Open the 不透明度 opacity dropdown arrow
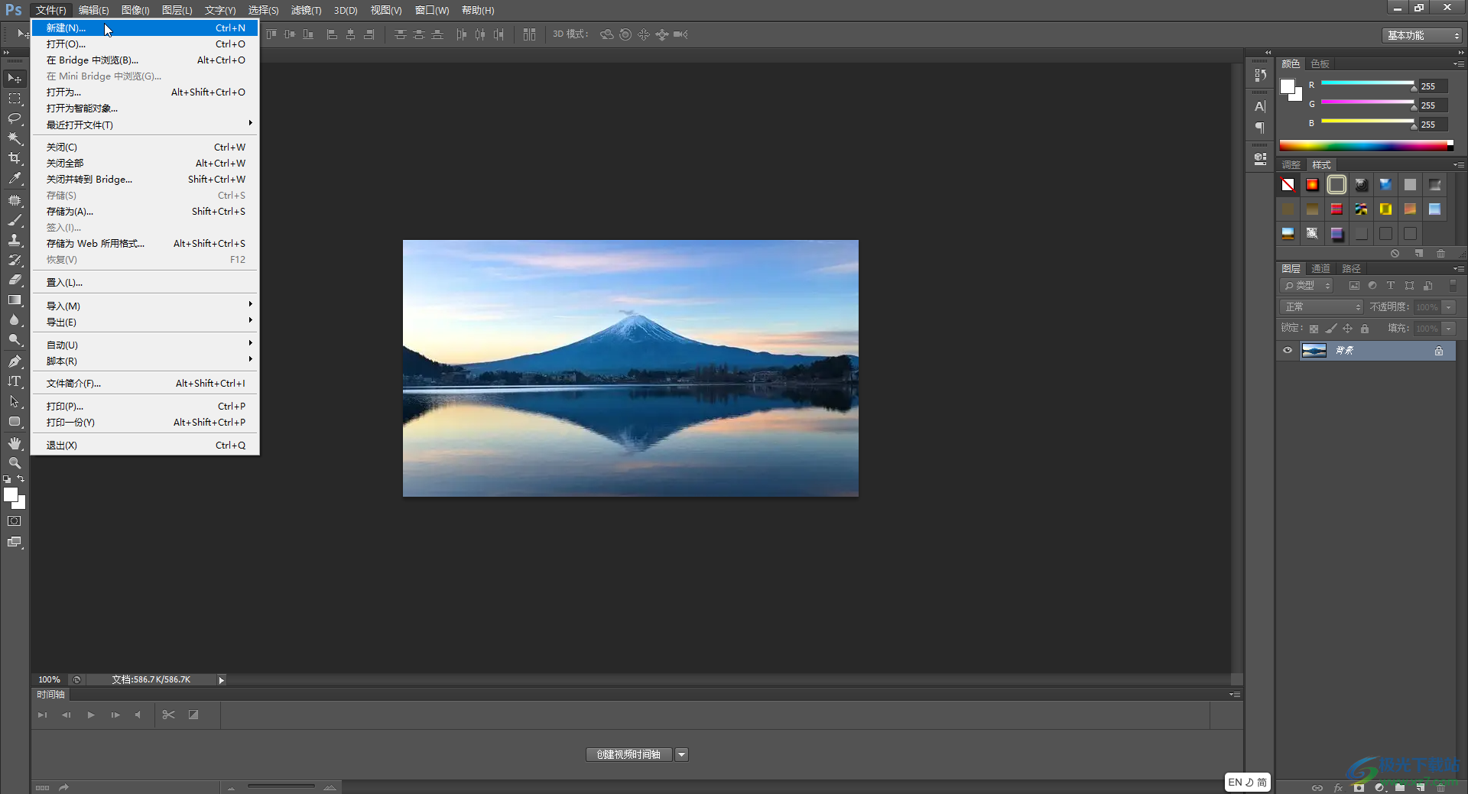Viewport: 1468px width, 794px height. click(1449, 306)
